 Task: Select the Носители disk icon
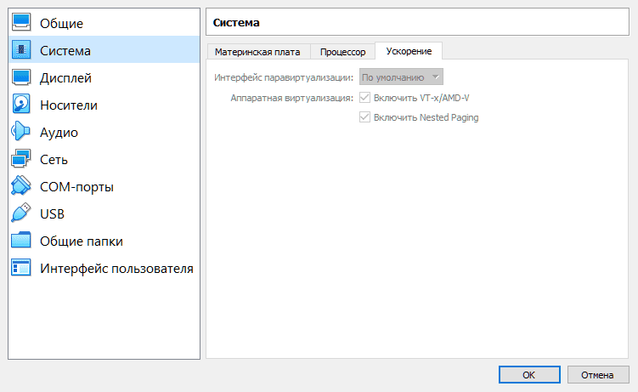[x=21, y=105]
